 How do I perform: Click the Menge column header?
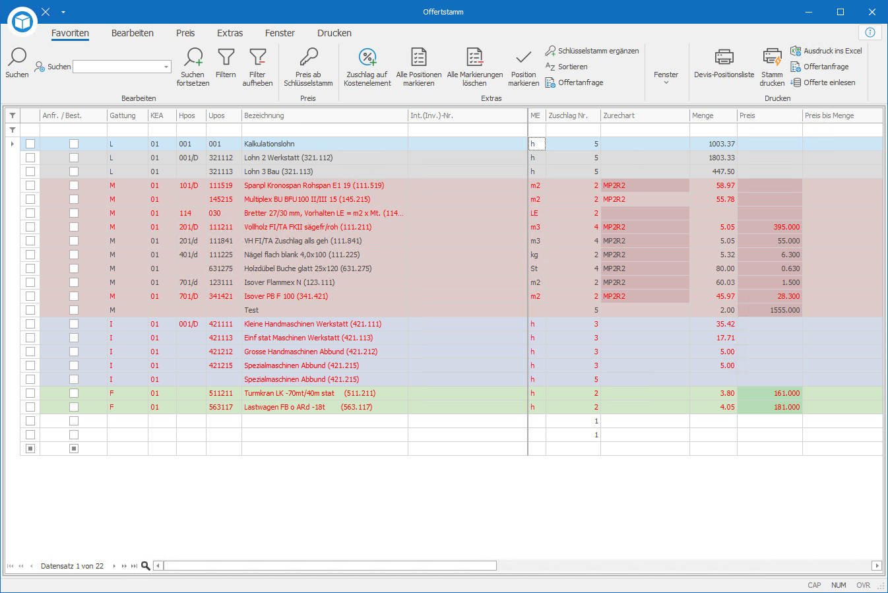(x=713, y=115)
